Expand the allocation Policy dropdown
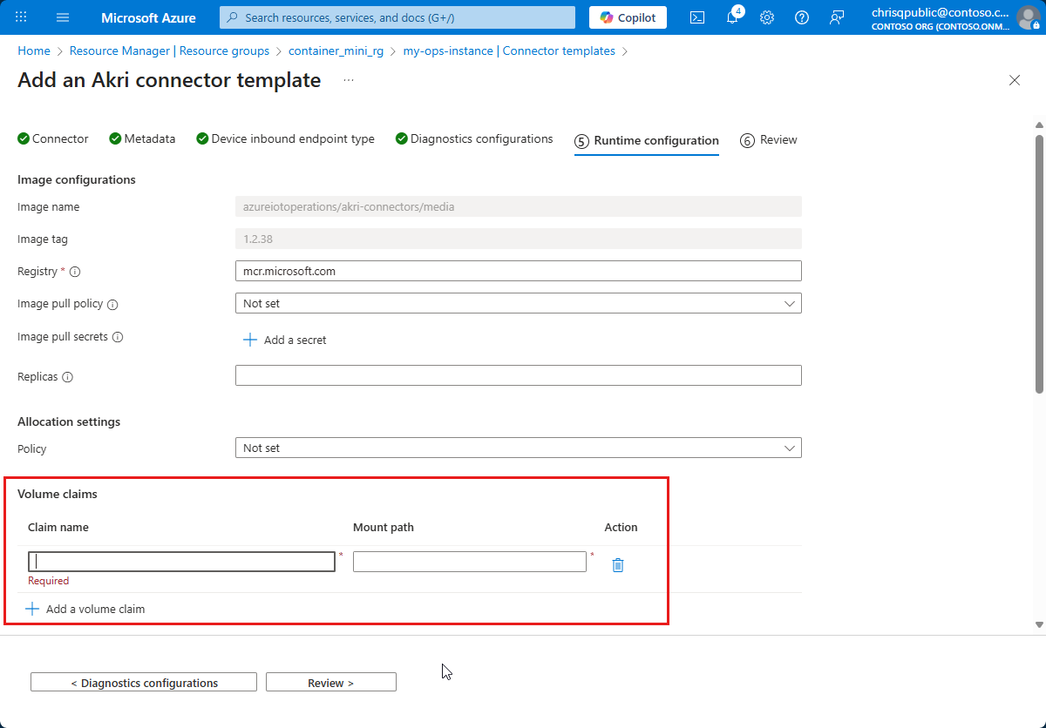The image size is (1046, 728). (518, 448)
